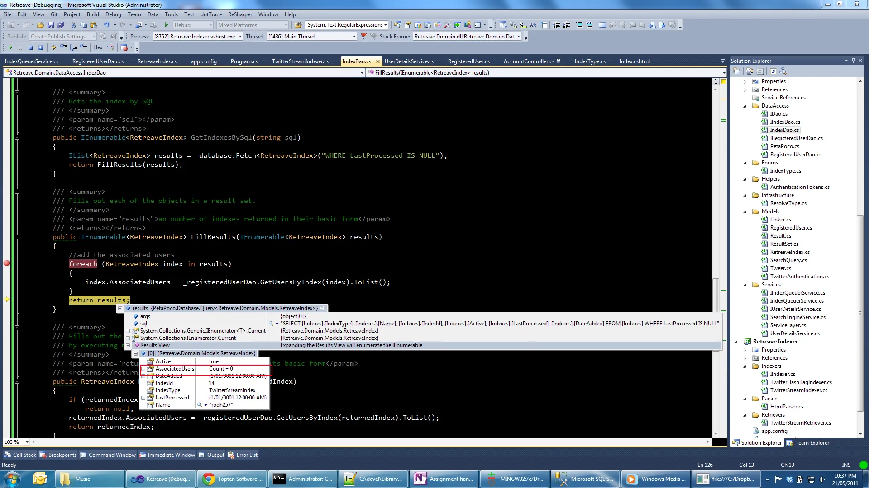Stop debugging with the blue square icon

30,47
